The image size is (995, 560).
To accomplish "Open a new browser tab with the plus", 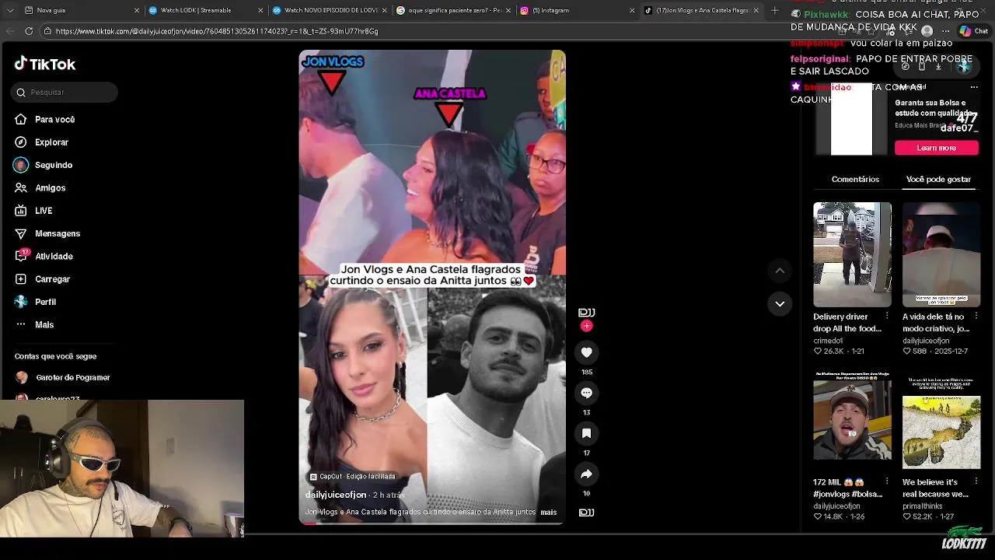I will [x=774, y=10].
